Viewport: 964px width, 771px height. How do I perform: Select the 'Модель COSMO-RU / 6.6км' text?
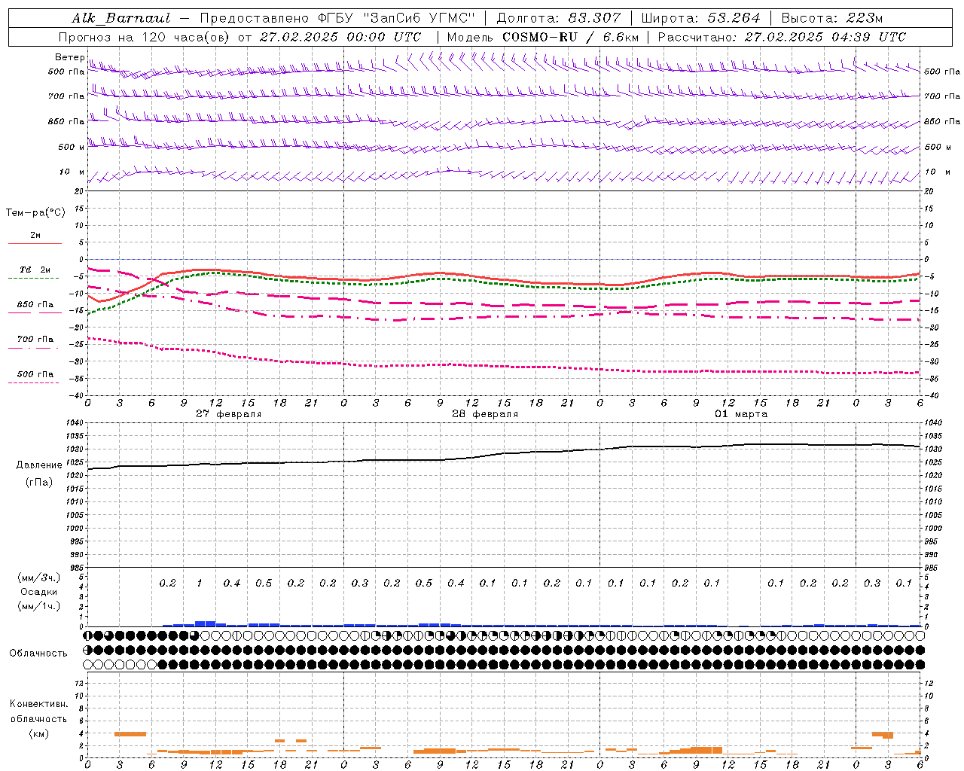542,37
